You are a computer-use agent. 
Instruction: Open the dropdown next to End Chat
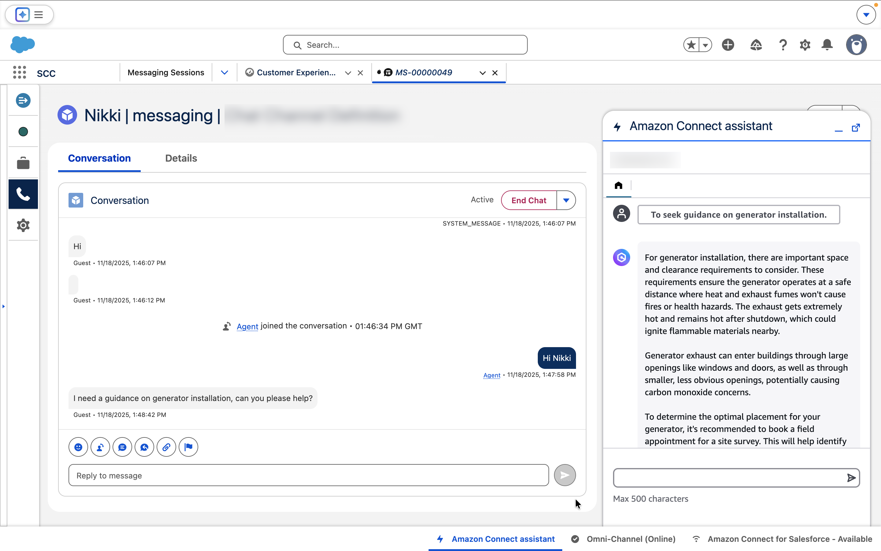click(566, 201)
